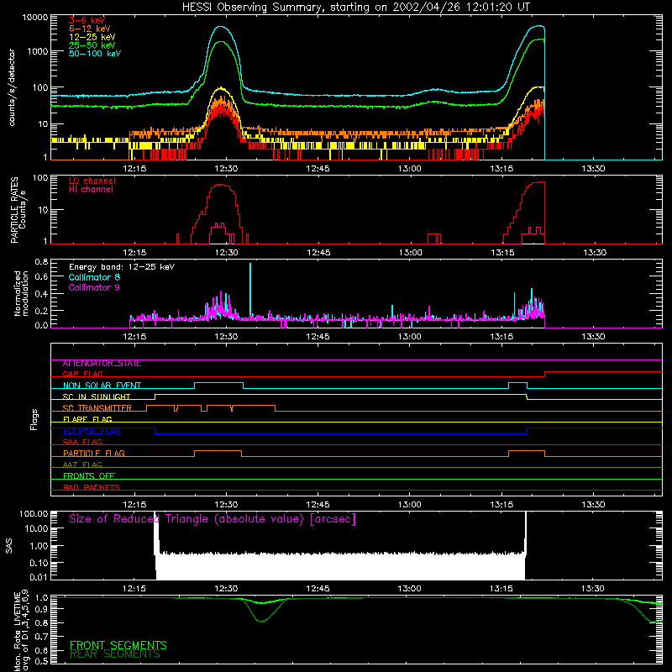Click the '10000' y-axis tick label
The width and height of the screenshot is (672, 672).
tap(35, 18)
